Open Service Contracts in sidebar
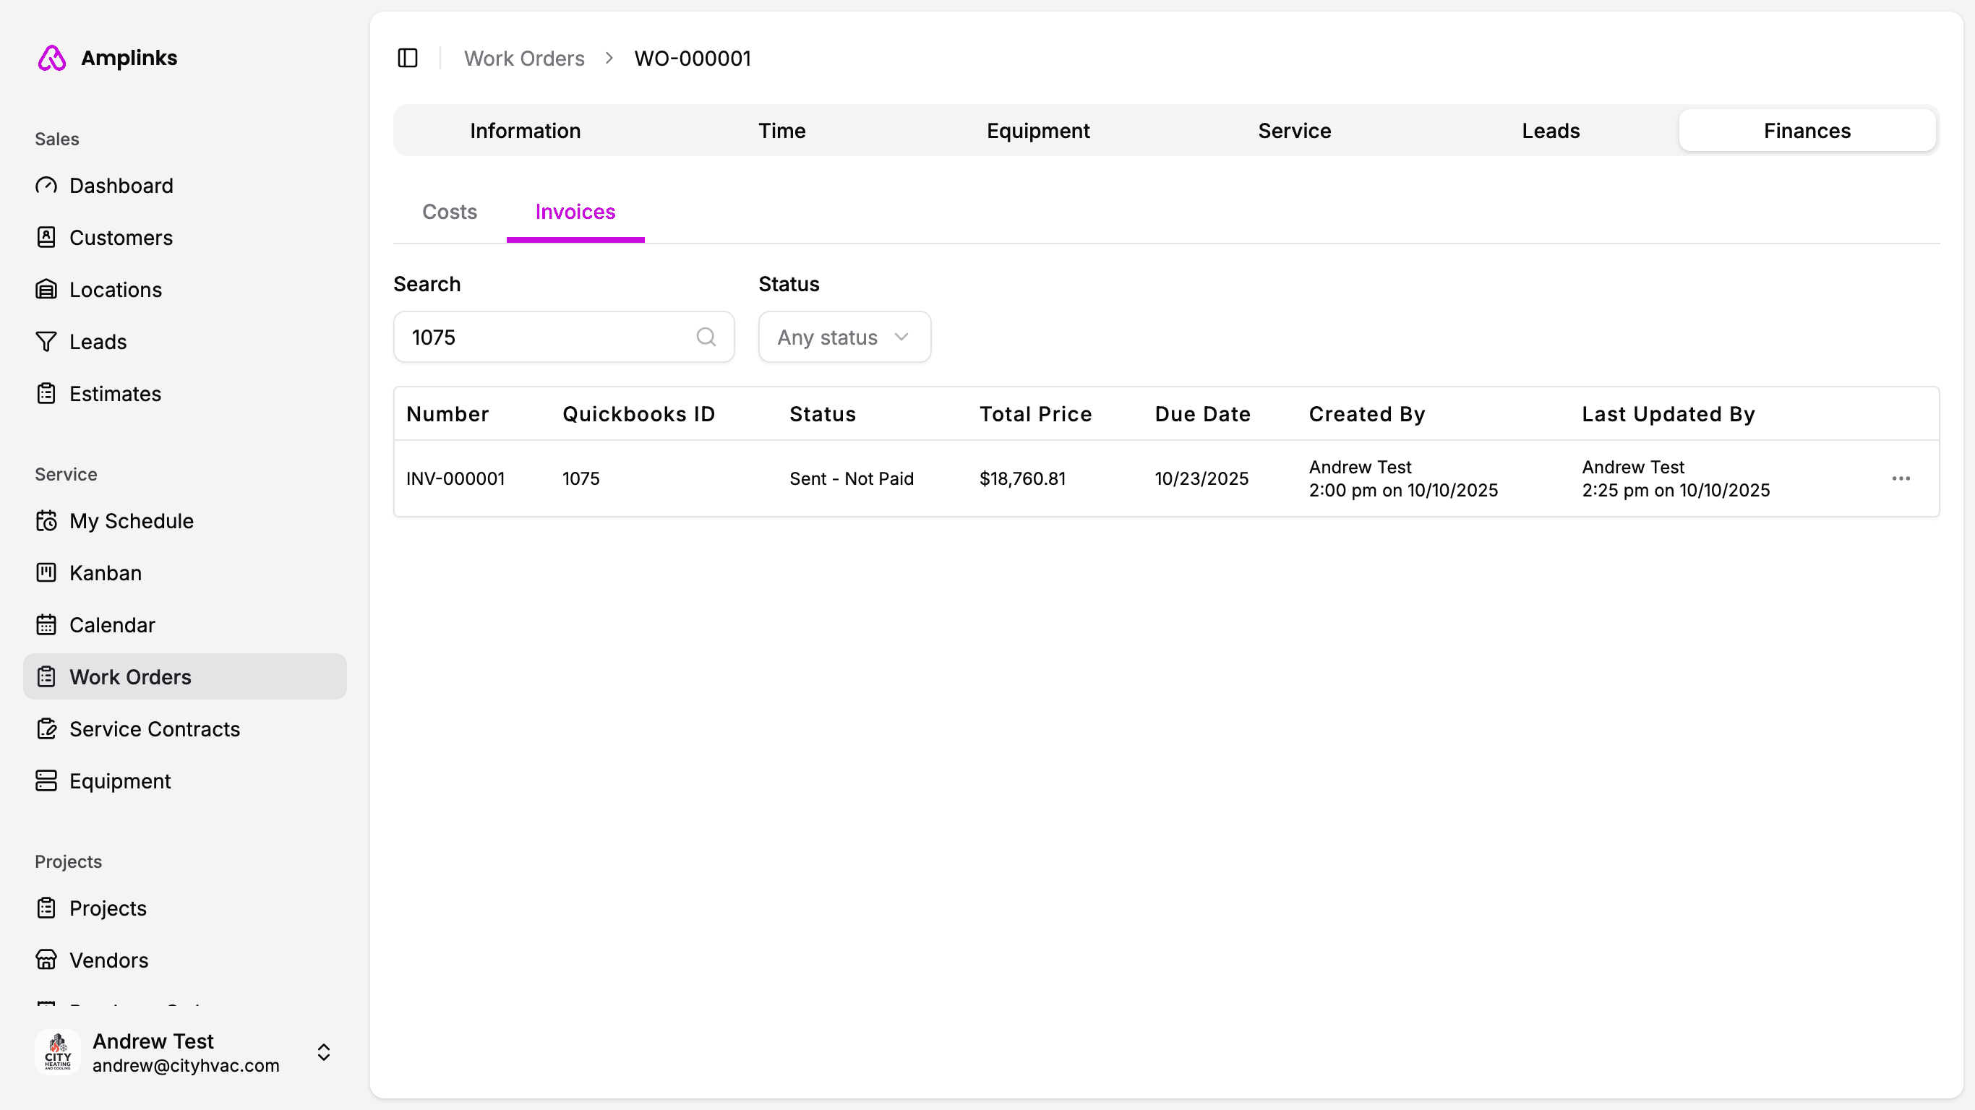The height and width of the screenshot is (1110, 1975). (x=154, y=729)
